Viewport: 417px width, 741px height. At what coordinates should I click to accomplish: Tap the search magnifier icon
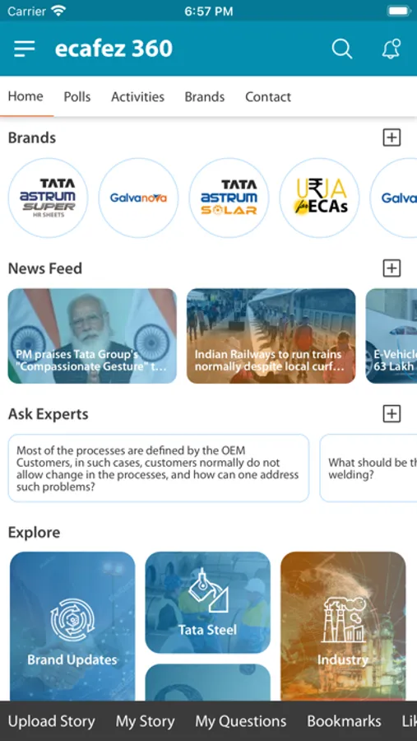click(342, 49)
